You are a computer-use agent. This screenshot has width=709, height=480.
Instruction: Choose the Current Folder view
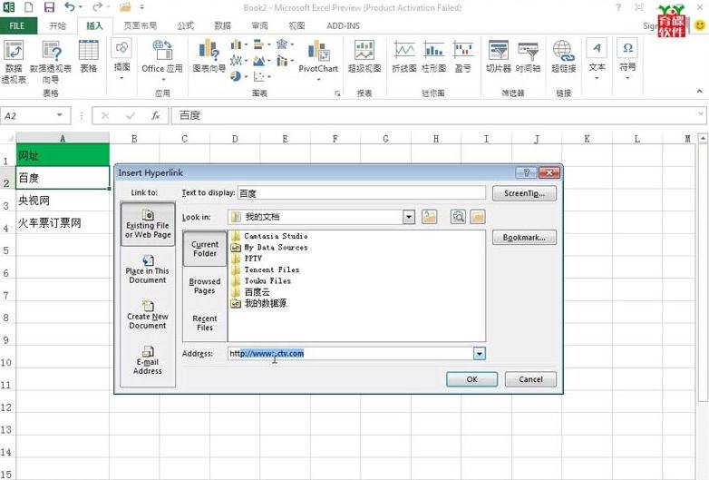(205, 249)
